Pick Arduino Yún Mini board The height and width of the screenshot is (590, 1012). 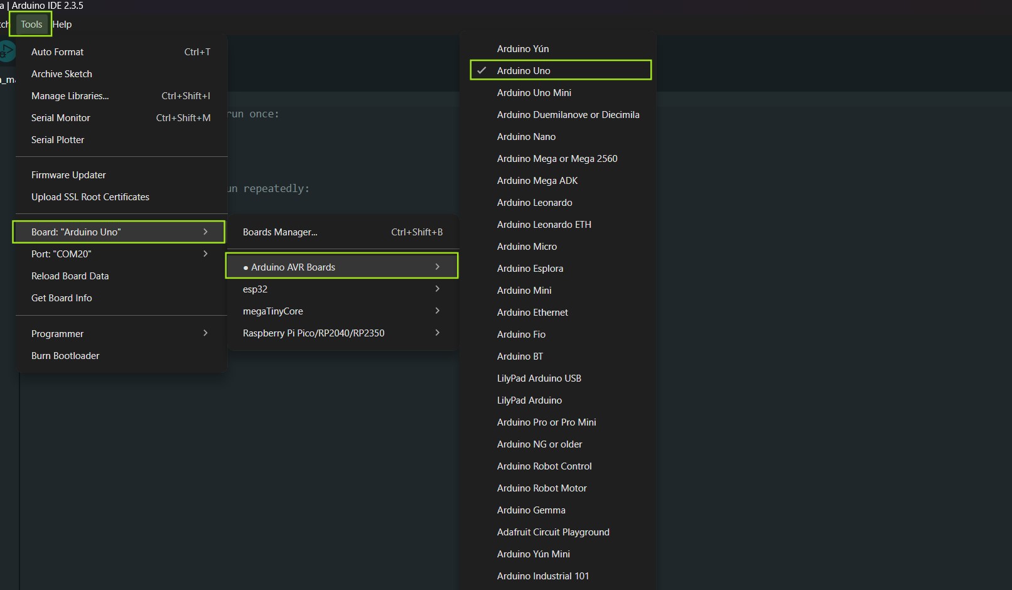(x=558, y=554)
